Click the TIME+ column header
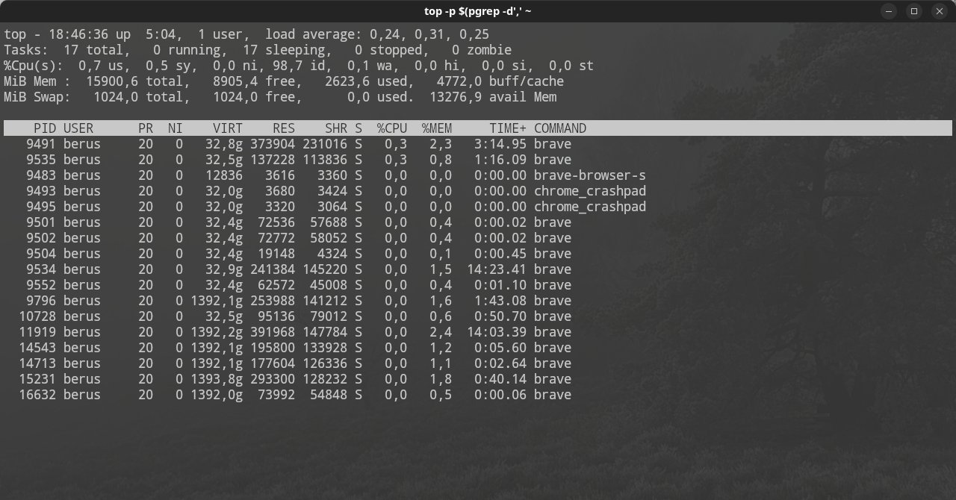 tap(508, 128)
